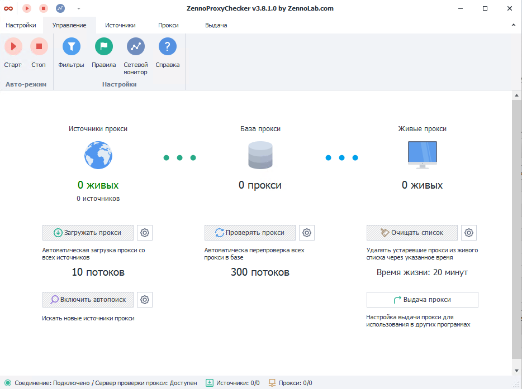Click Источники icon in status bar
Viewport: 522px width, 389px height.
[210, 383]
